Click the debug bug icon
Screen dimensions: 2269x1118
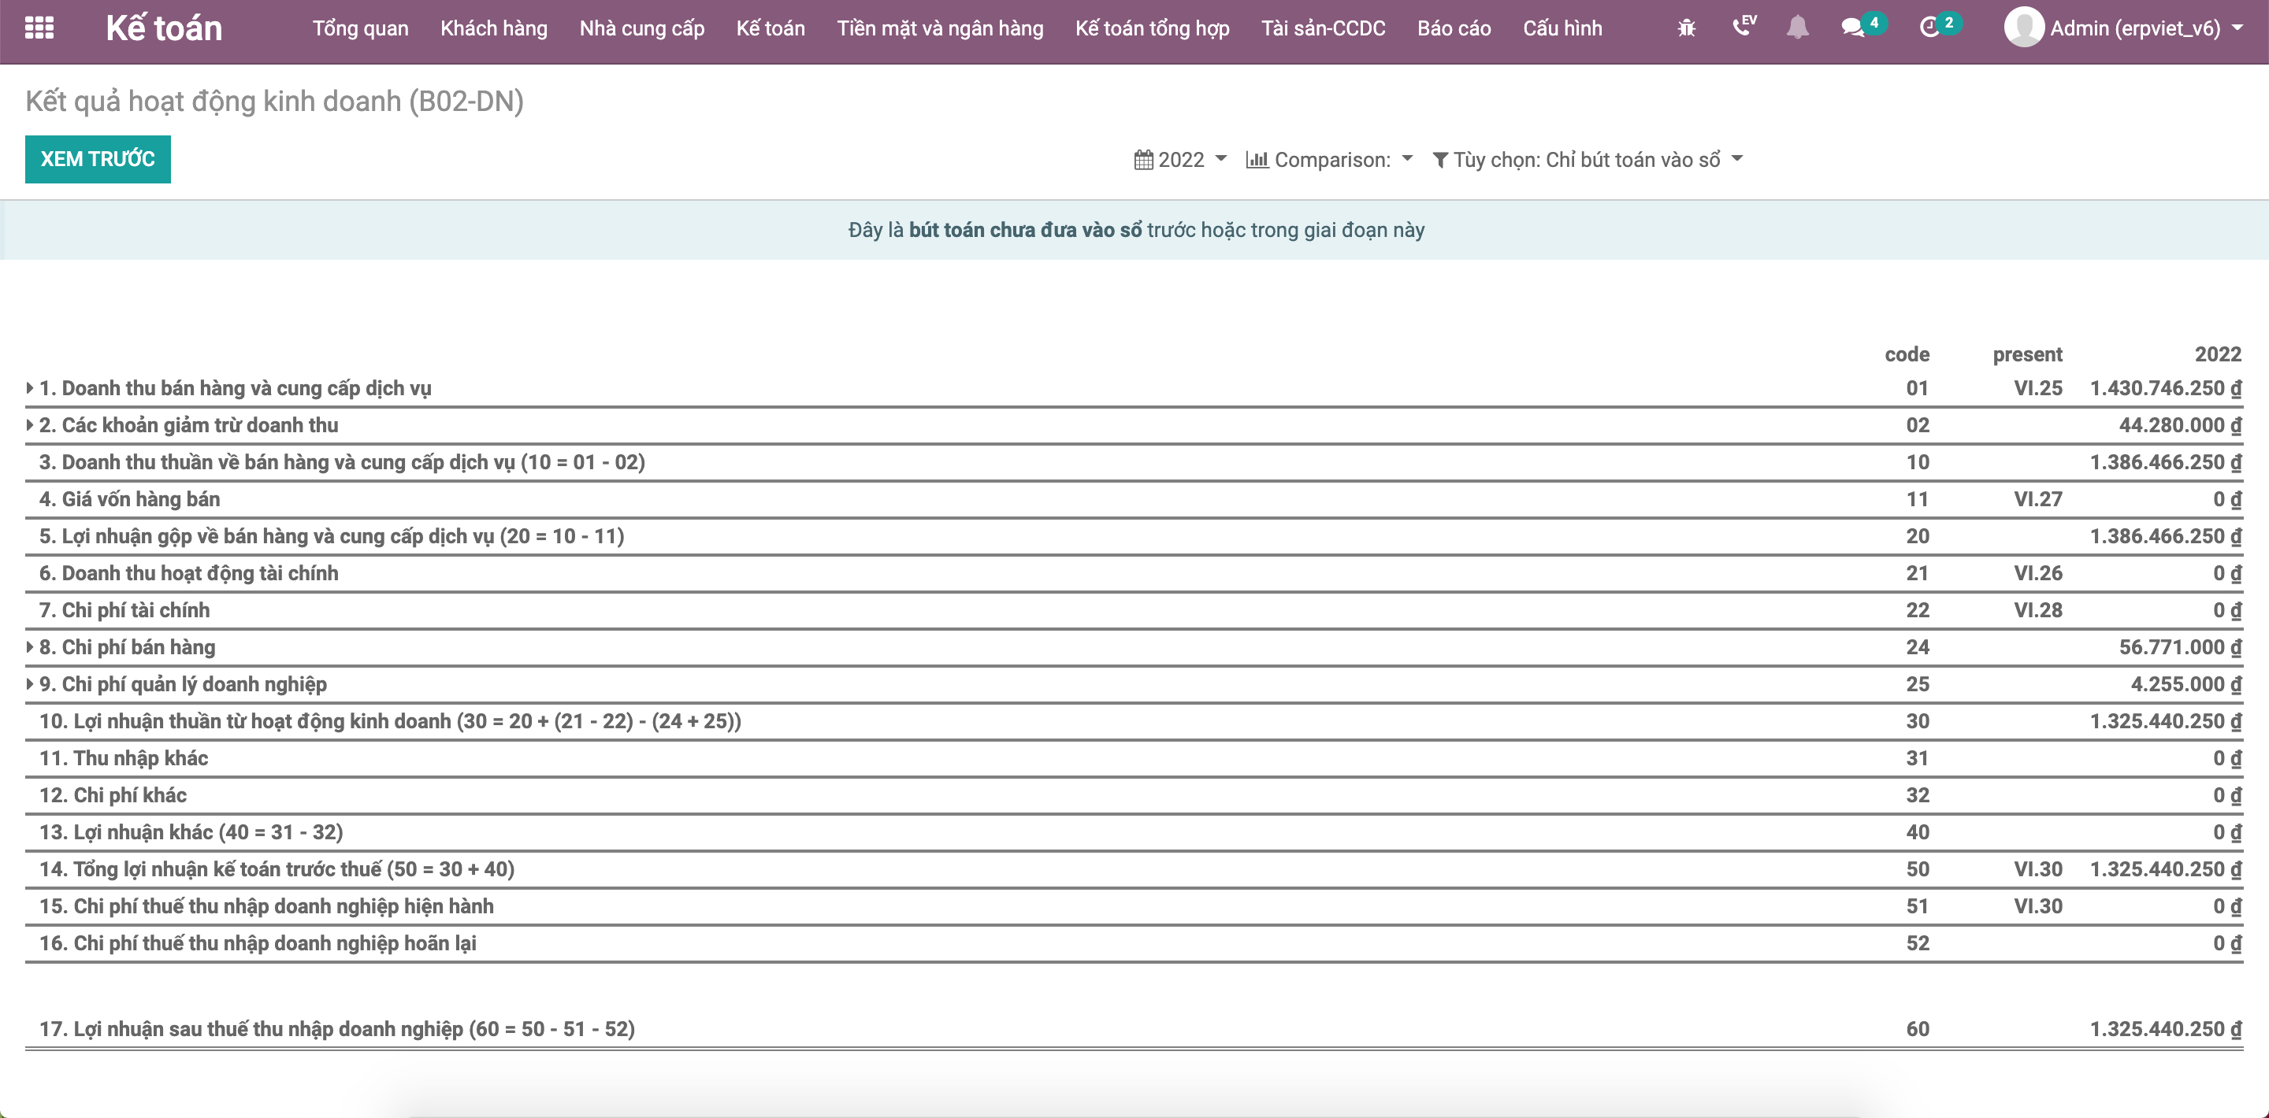[1686, 28]
